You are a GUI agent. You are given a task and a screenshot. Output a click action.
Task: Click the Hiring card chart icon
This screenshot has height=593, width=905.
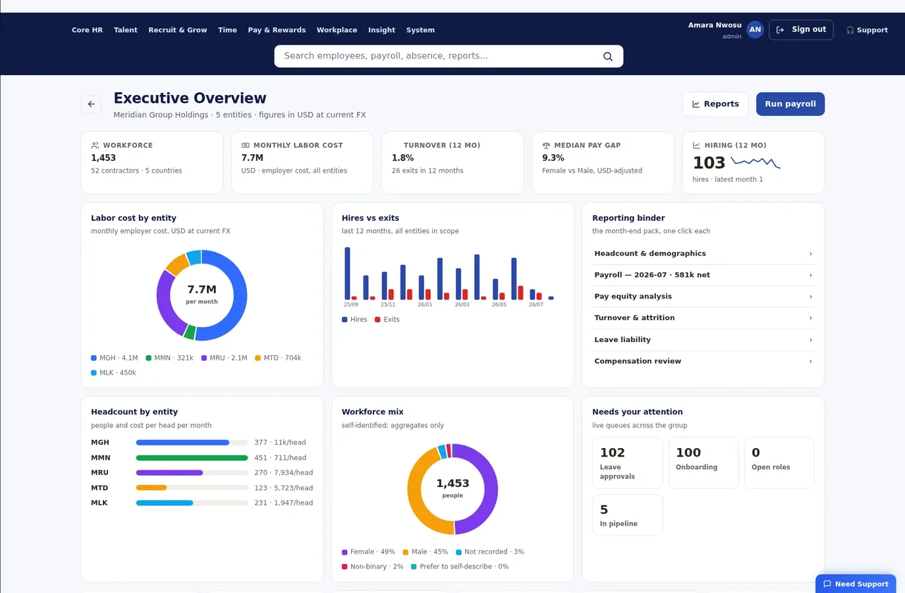697,146
